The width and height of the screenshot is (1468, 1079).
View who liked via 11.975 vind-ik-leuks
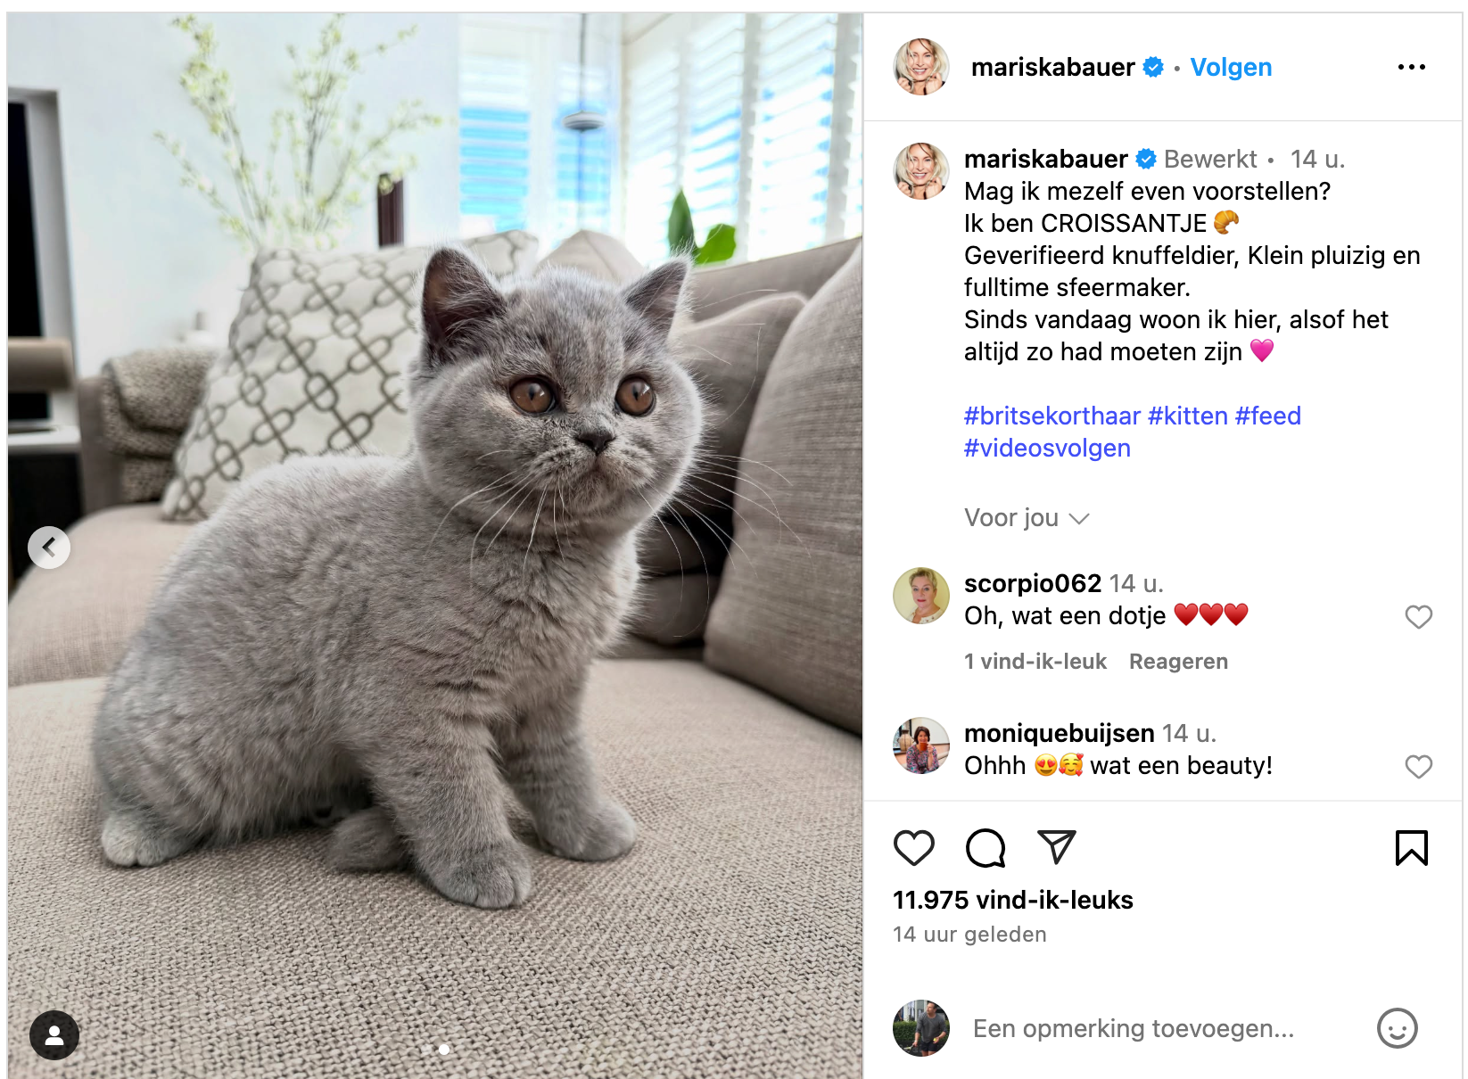[x=1013, y=900]
